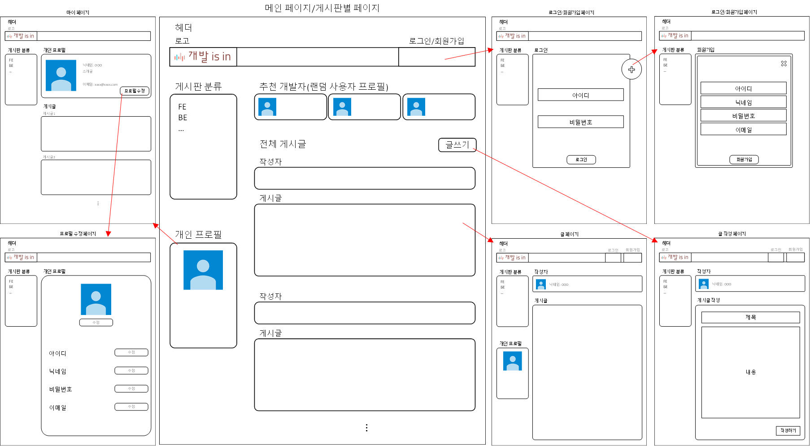This screenshot has height=446, width=810.
Task: Click the 개발 is in logo on the 회원가입 screen
Action: 675,35
